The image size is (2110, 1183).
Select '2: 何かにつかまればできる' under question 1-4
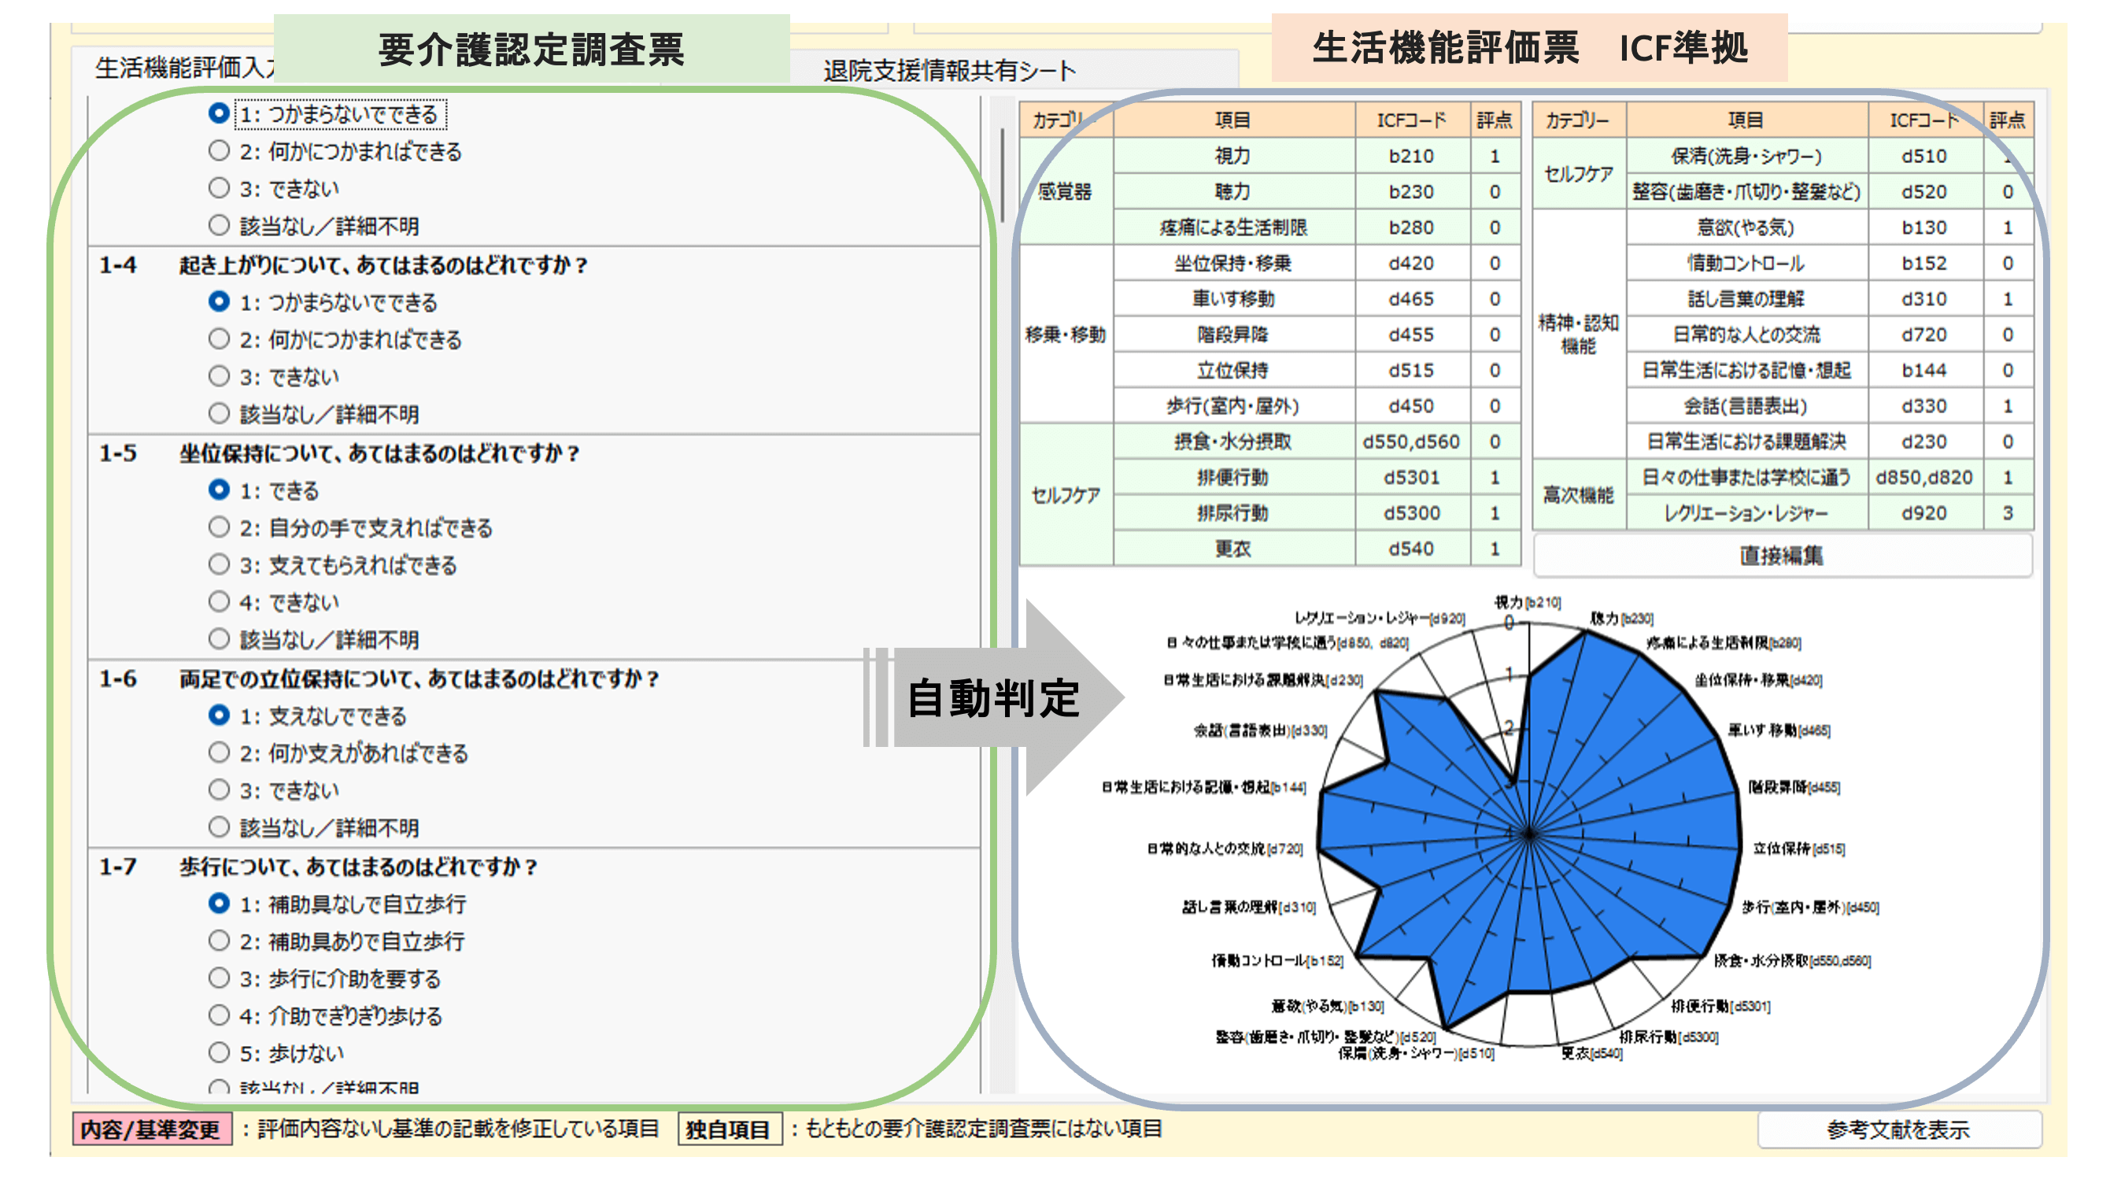[x=219, y=339]
